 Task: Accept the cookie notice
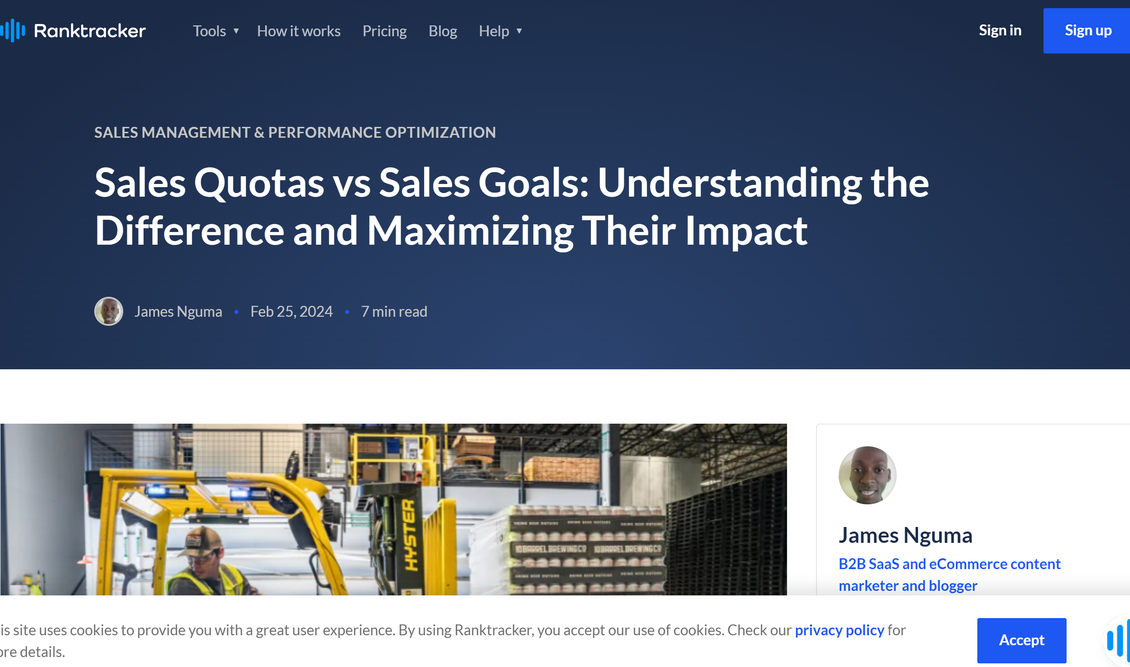[x=1021, y=640]
